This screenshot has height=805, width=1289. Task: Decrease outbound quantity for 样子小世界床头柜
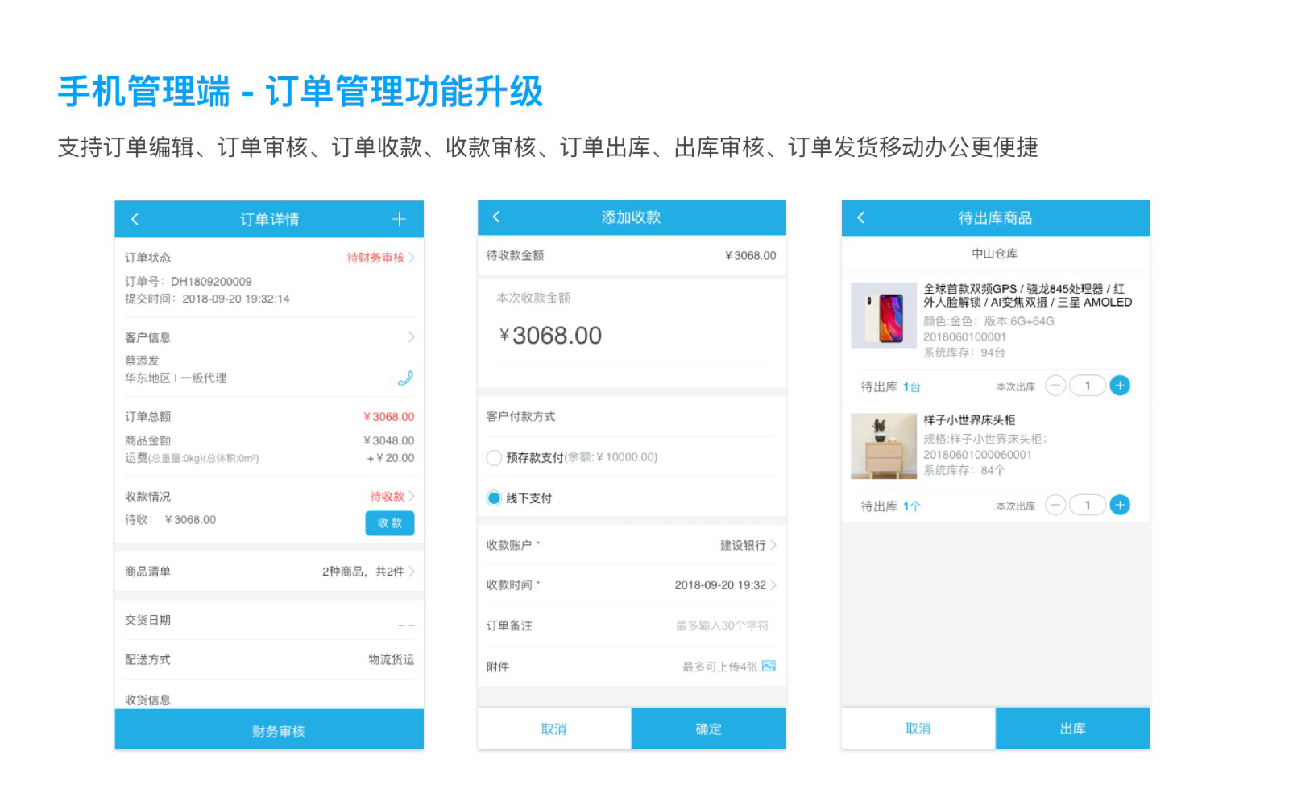(1055, 505)
